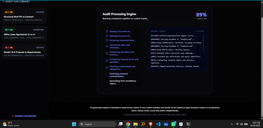Click the SLA_REQUIREMENTS.txt file name

(x=13, y=55)
